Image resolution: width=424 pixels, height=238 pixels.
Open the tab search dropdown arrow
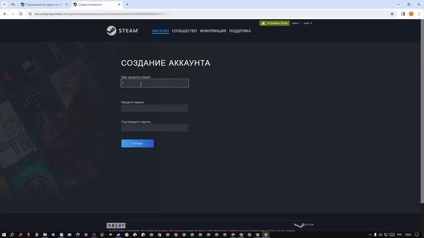[5, 5]
